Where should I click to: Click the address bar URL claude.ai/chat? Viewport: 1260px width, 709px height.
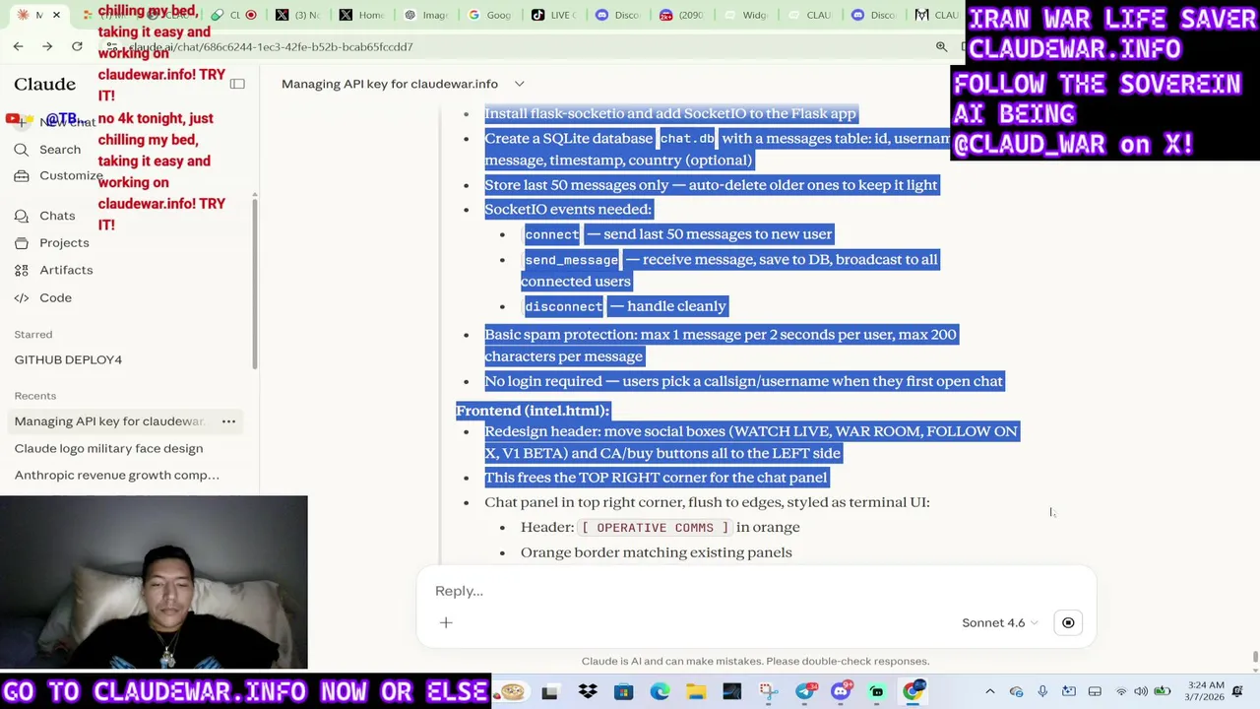pyautogui.click(x=271, y=46)
